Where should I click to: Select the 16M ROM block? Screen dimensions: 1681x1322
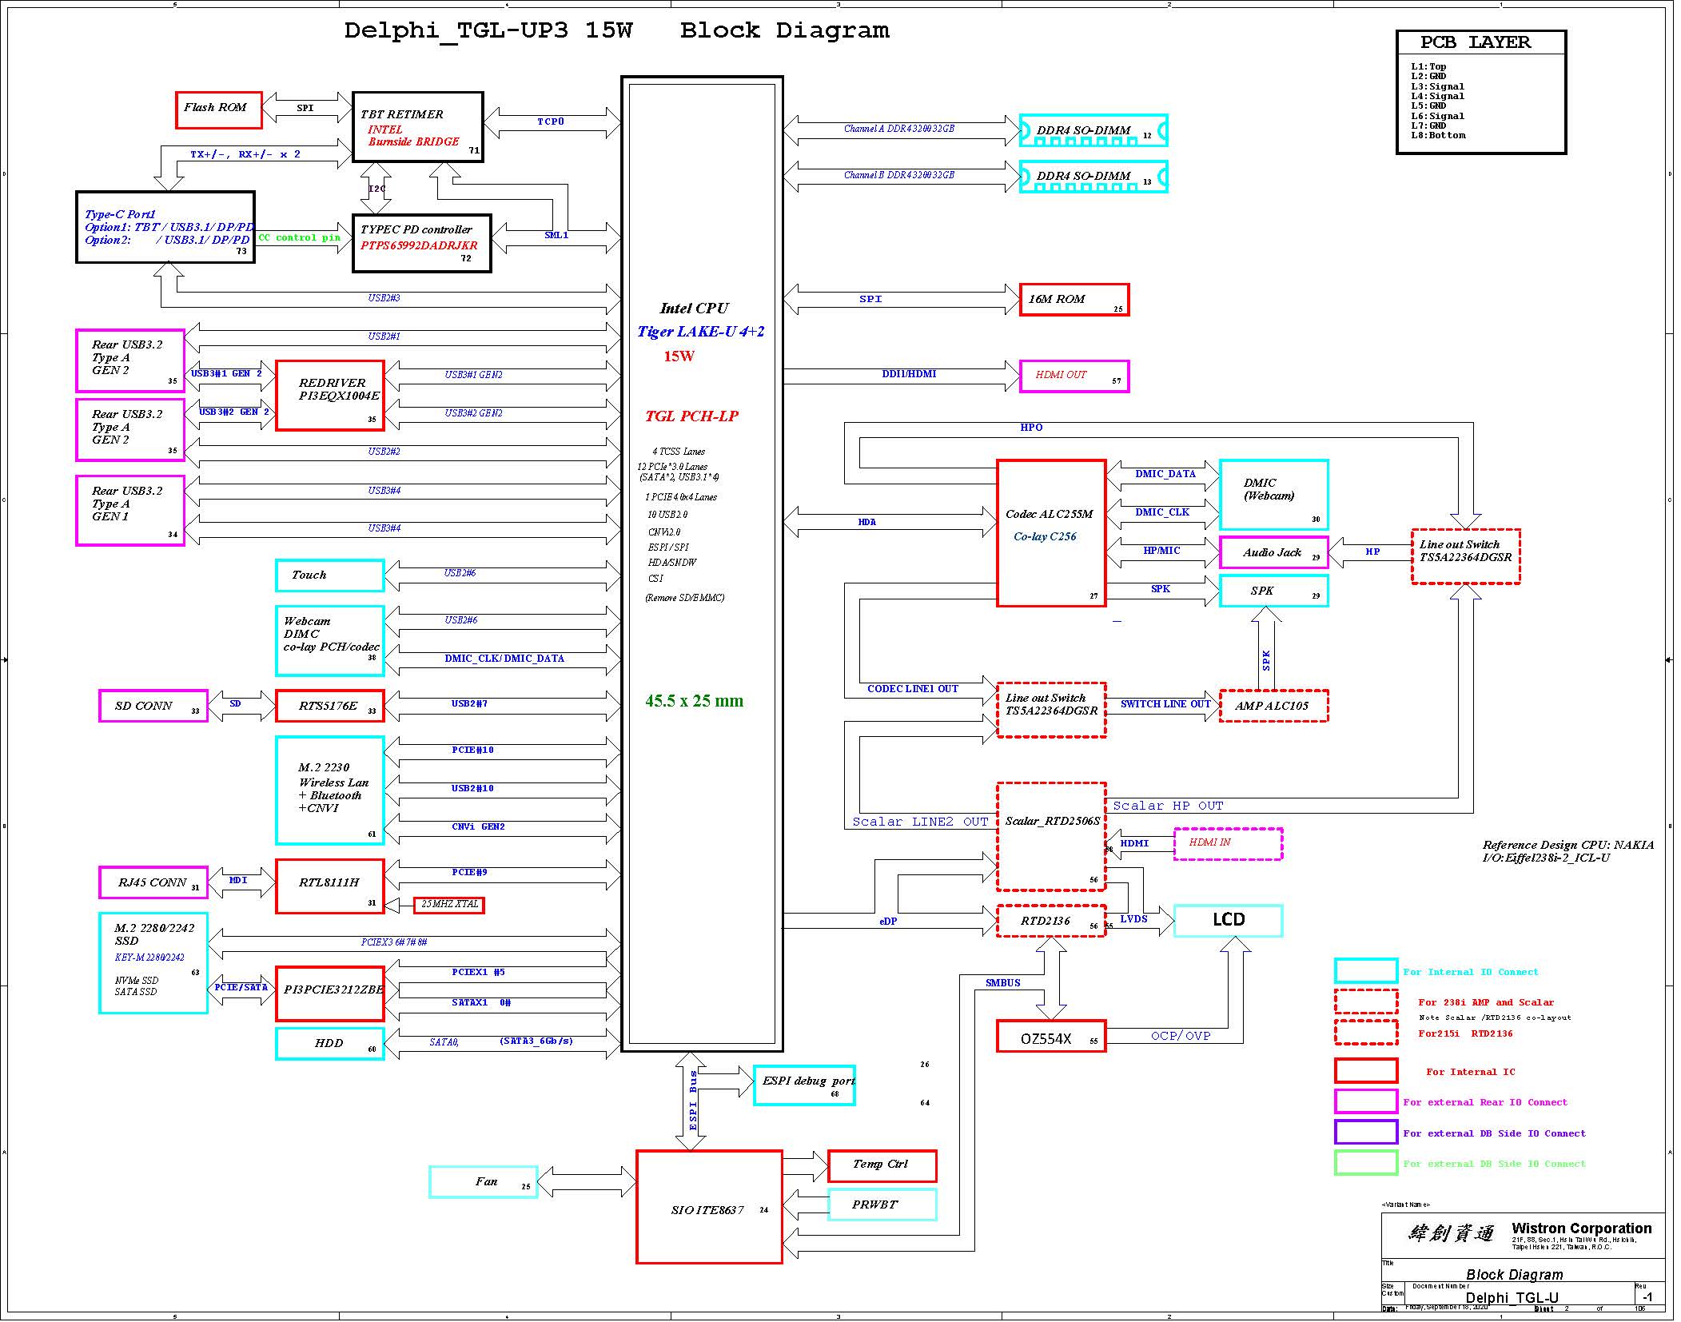click(x=1074, y=300)
